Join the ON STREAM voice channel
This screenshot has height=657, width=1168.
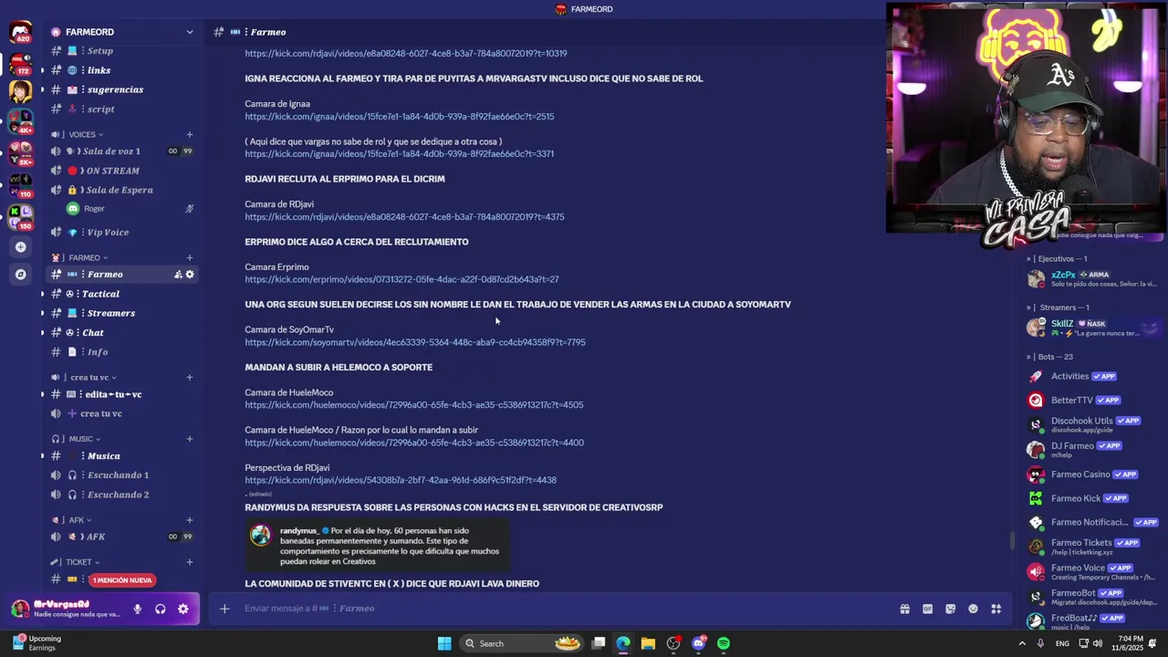121,171
